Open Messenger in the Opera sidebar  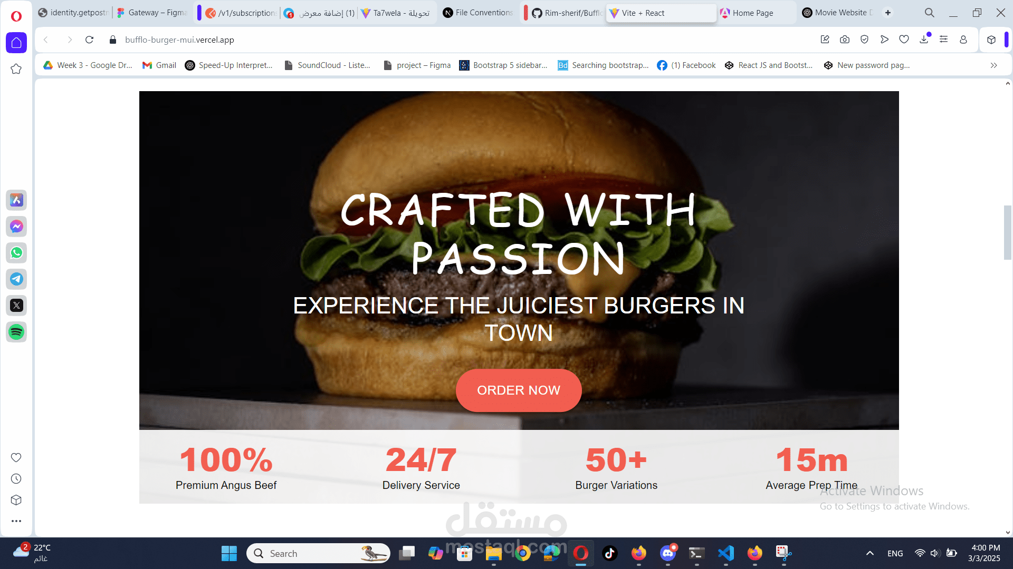(16, 227)
